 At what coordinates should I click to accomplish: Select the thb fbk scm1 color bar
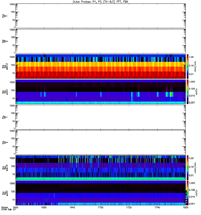[x=188, y=92]
